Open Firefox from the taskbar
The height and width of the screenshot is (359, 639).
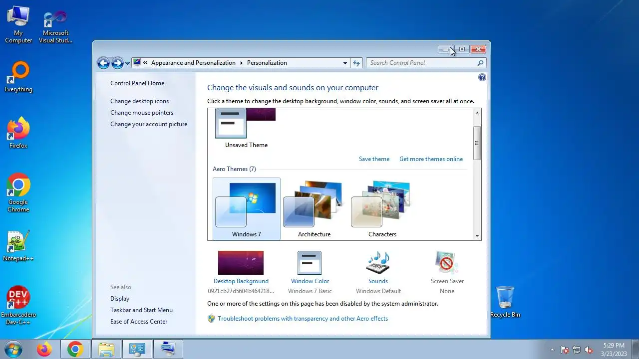(x=44, y=350)
